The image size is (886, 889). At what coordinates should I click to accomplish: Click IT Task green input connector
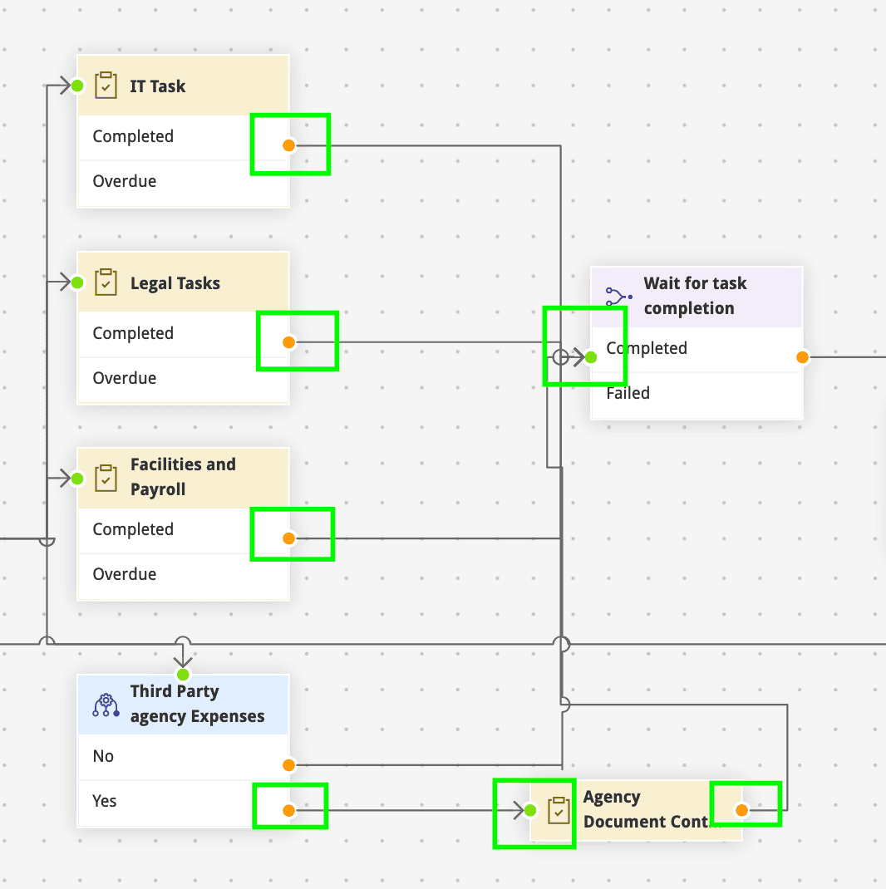(x=77, y=86)
